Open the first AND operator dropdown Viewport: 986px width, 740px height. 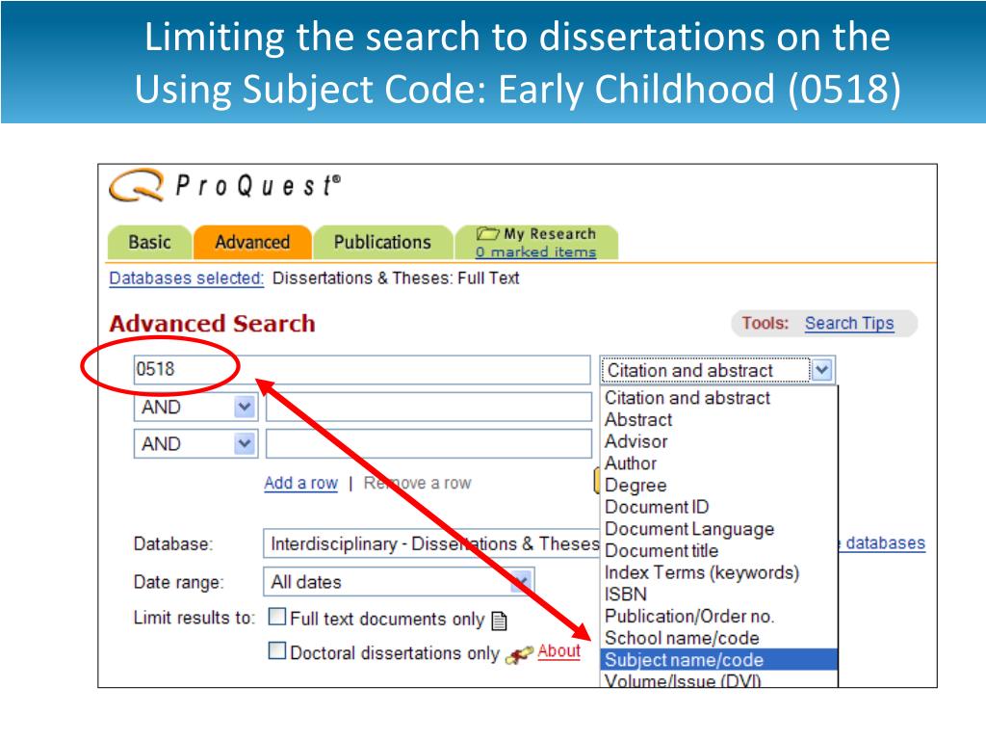(x=195, y=408)
